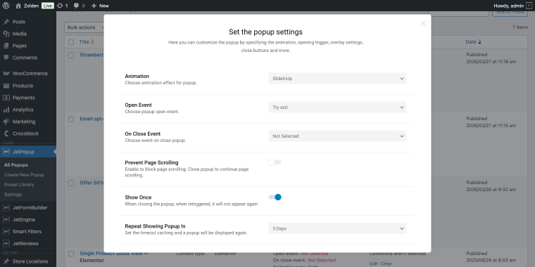Click the Clear conditions link

click(386, 263)
